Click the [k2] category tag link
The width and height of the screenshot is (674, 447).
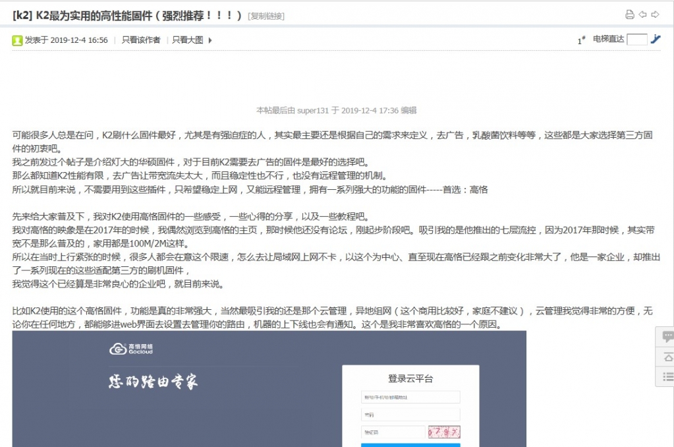(22, 15)
